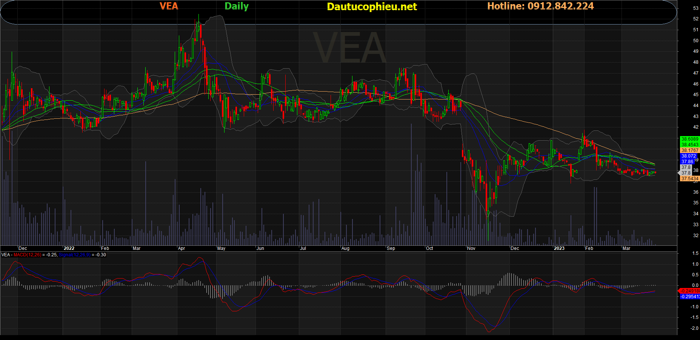Viewport: 700px width, 340px height.
Task: Click the 42 level on price axis
Action: point(696,127)
